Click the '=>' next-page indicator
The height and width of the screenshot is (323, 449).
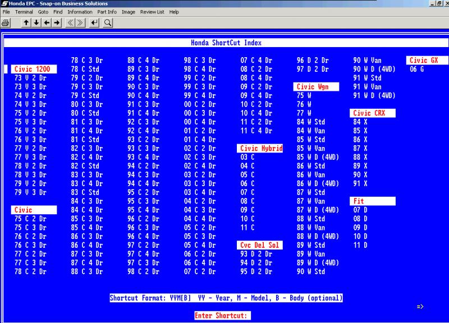[420, 307]
